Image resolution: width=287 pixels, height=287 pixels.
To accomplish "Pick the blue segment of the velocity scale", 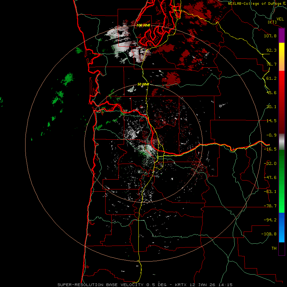I will 282,227.
